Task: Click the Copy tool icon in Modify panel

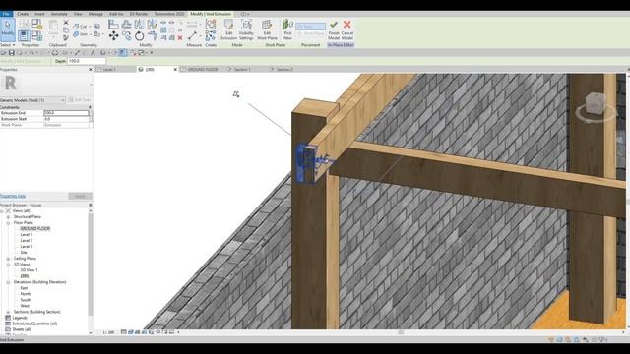Action: tap(127, 36)
